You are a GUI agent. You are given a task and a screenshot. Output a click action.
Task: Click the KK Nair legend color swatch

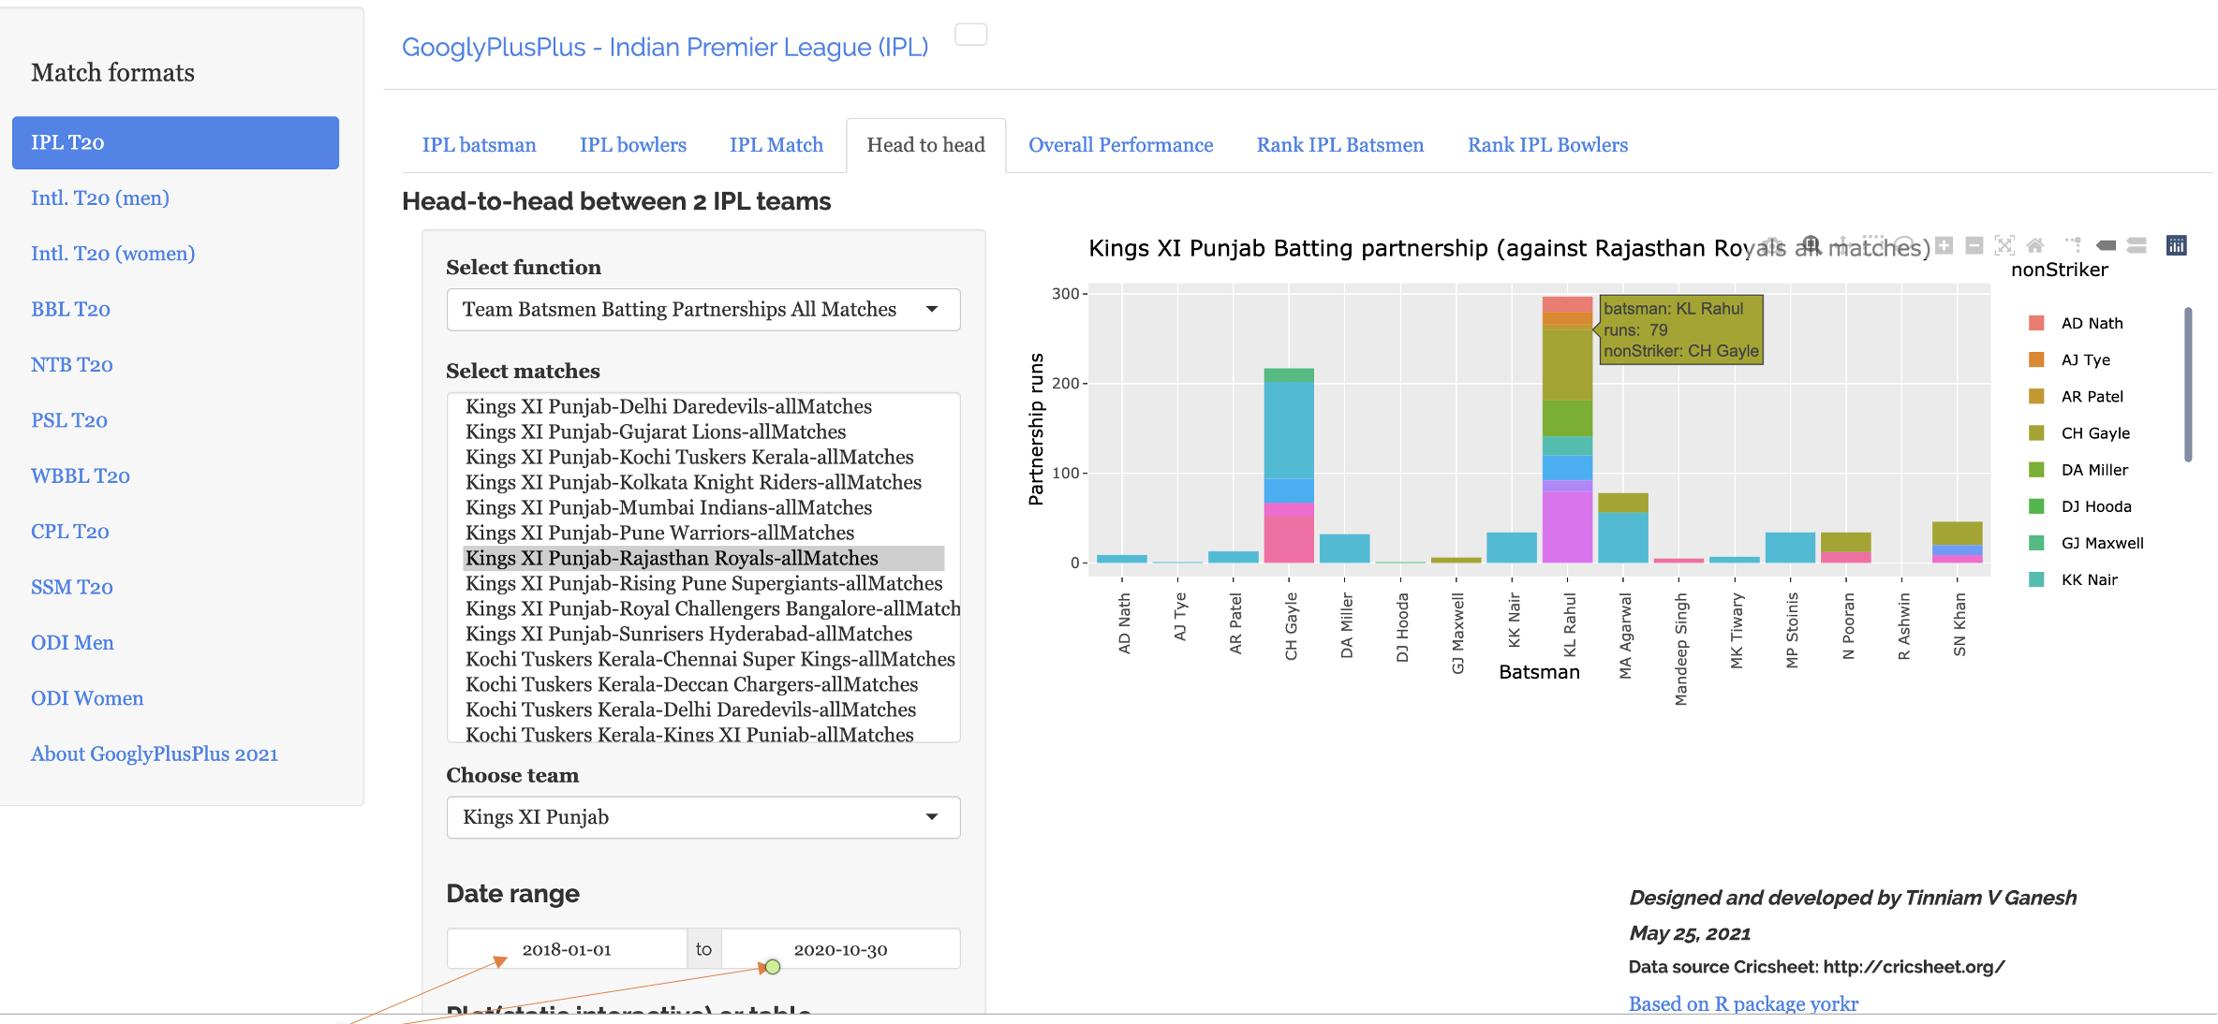[x=2036, y=579]
